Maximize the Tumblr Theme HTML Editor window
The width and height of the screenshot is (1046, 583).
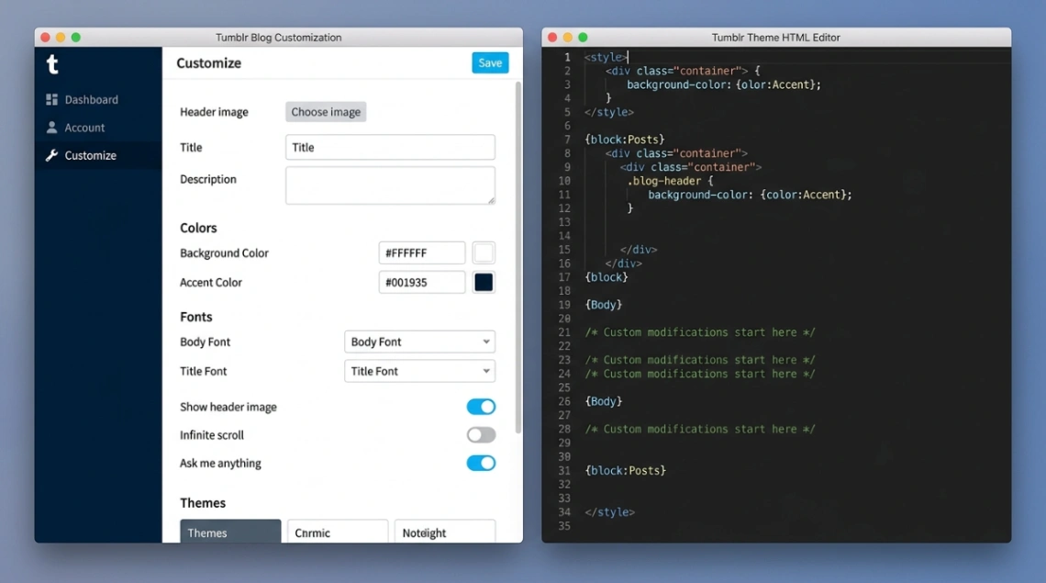[583, 38]
